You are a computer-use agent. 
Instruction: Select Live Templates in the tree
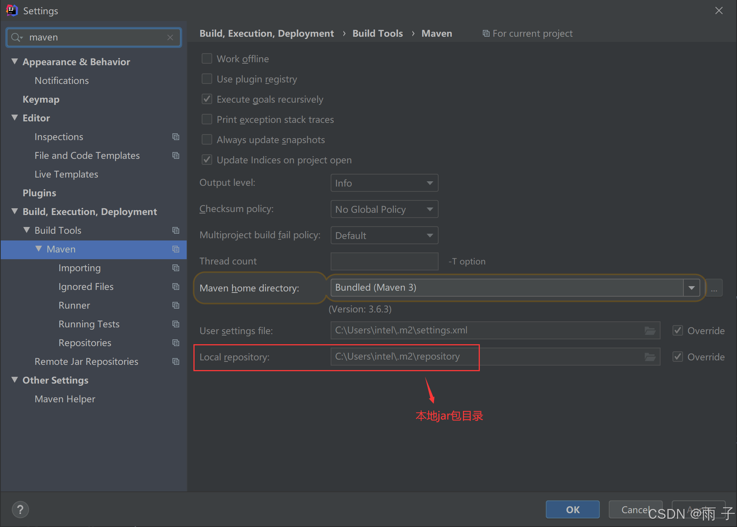tap(66, 174)
